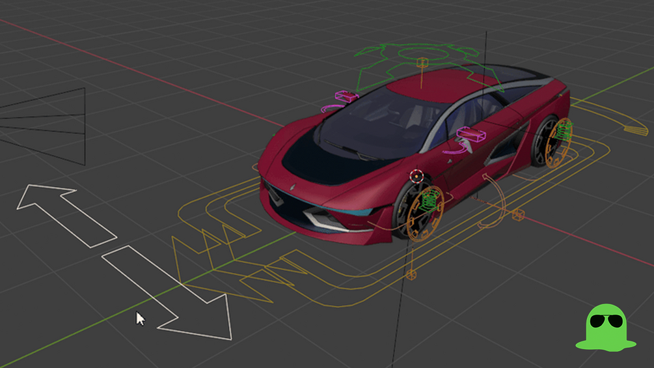Select the orange striped arrow control behind the car

point(636,129)
